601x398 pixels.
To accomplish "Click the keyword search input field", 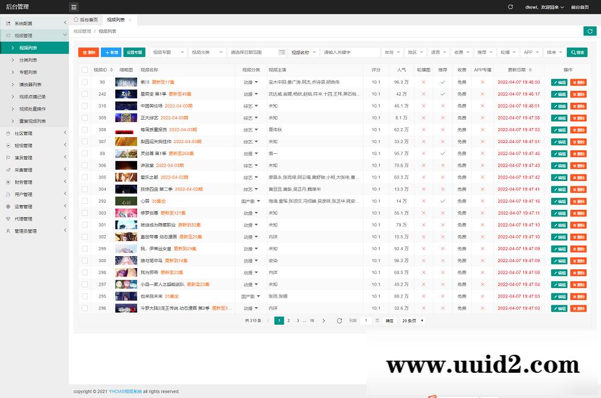I will click(x=350, y=52).
